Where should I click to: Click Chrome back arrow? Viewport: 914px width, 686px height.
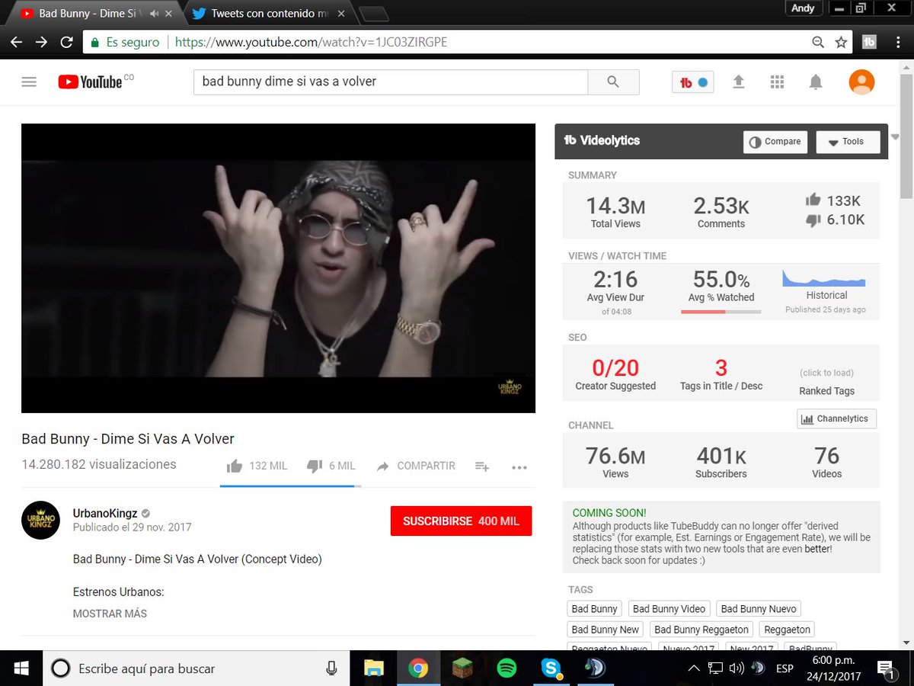coord(16,42)
